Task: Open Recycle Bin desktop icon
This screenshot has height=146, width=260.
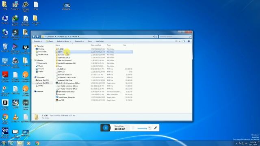Action: [x=5, y=48]
